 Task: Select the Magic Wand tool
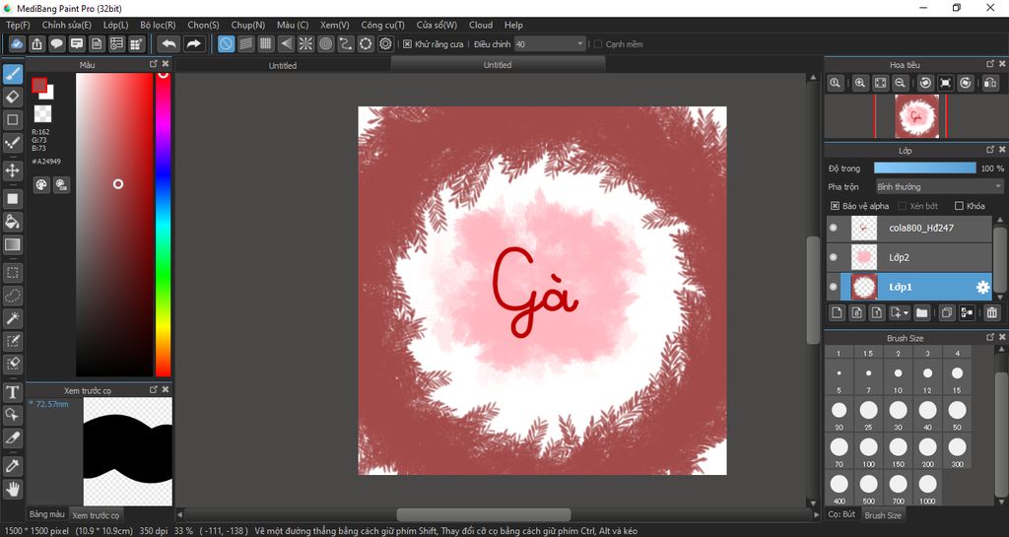12,318
